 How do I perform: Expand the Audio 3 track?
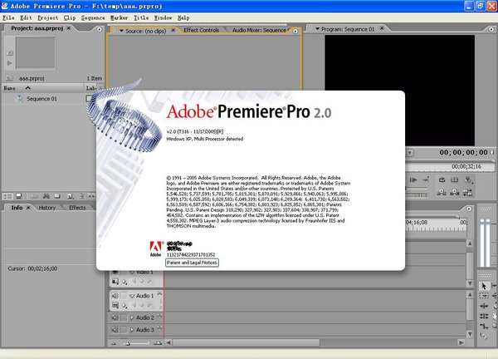coord(132,330)
